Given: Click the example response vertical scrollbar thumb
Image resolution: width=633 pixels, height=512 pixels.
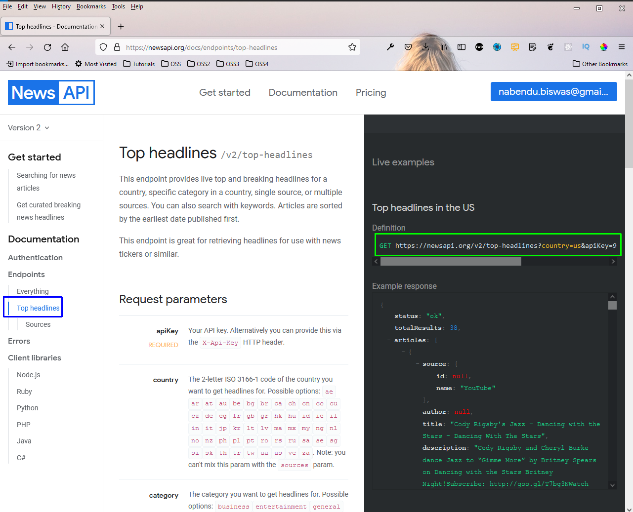Looking at the screenshot, I should click(613, 305).
